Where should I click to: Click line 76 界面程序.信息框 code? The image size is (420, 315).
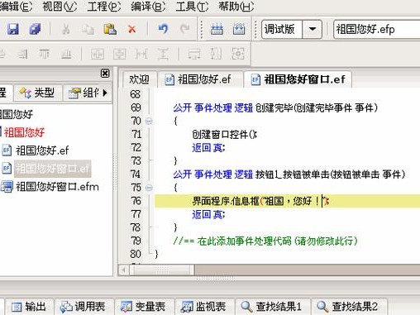pyautogui.click(x=260, y=201)
